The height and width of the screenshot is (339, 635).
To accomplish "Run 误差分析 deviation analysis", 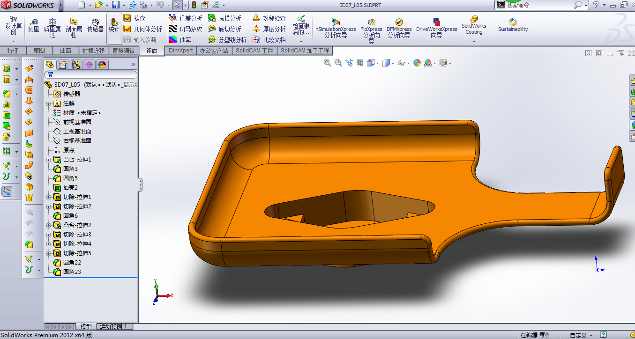I will tap(186, 18).
